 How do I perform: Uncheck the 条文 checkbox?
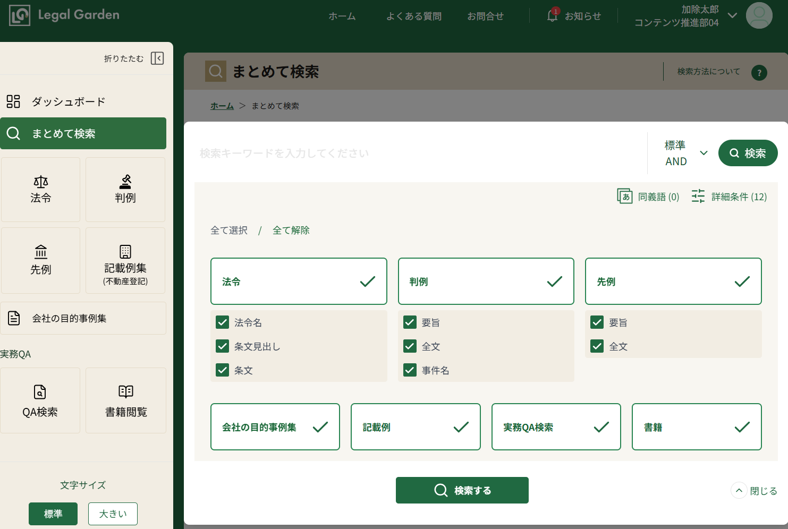(x=223, y=370)
